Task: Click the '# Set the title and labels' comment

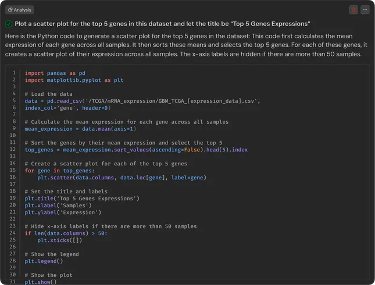Action: pyautogui.click(x=66, y=192)
